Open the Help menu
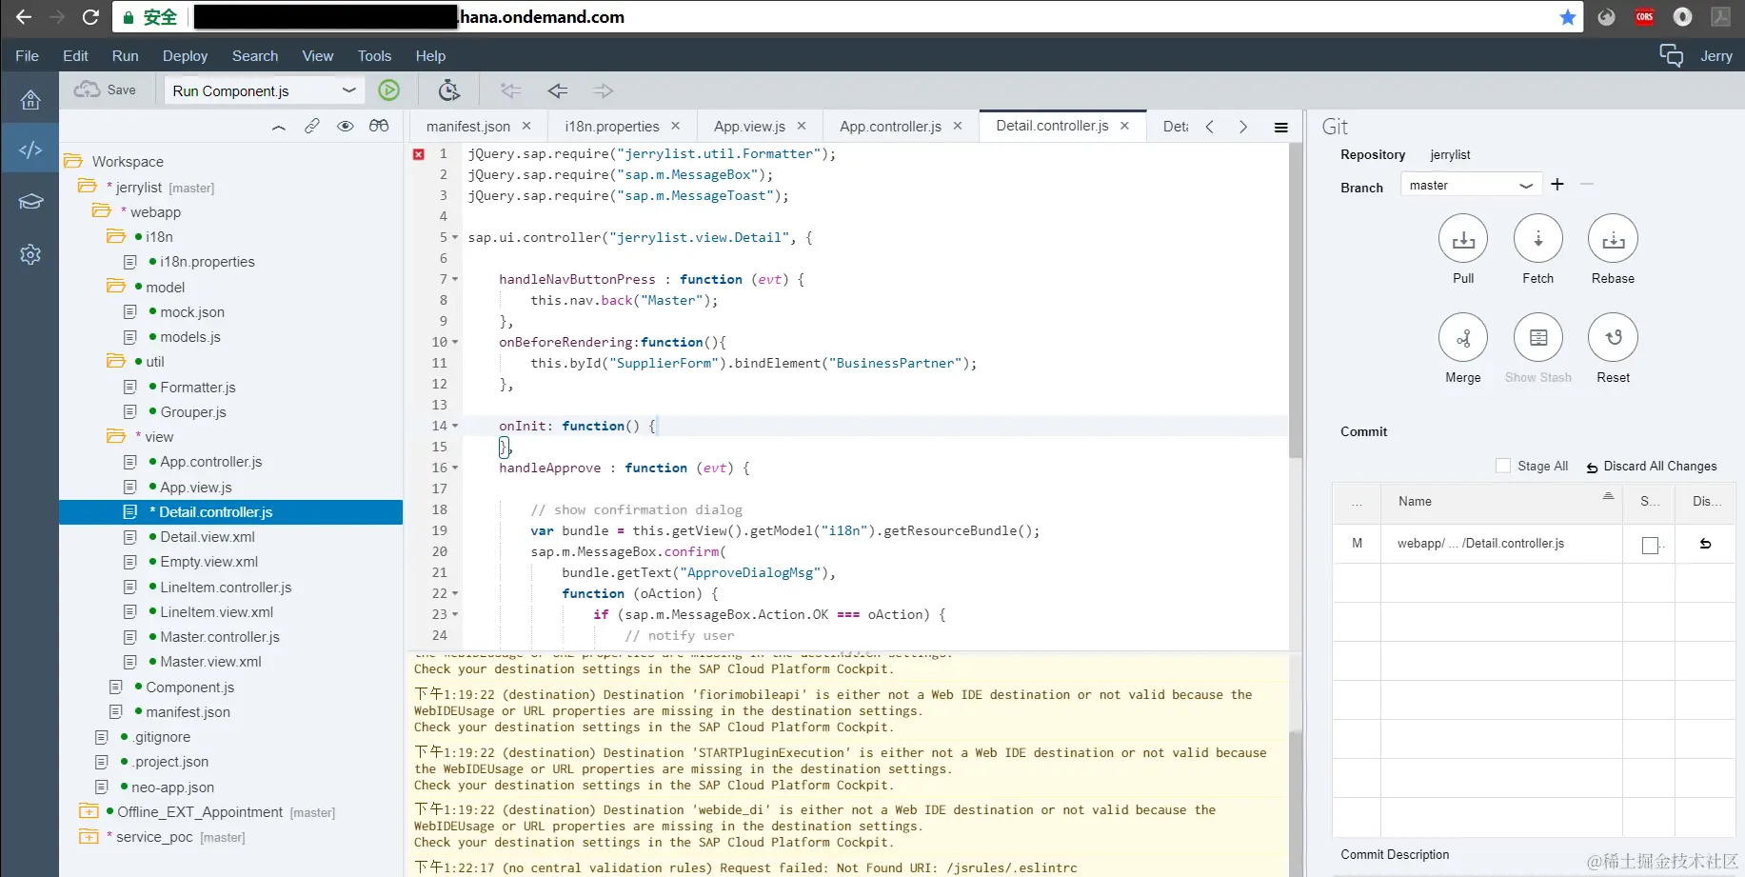This screenshot has width=1745, height=877. (430, 56)
